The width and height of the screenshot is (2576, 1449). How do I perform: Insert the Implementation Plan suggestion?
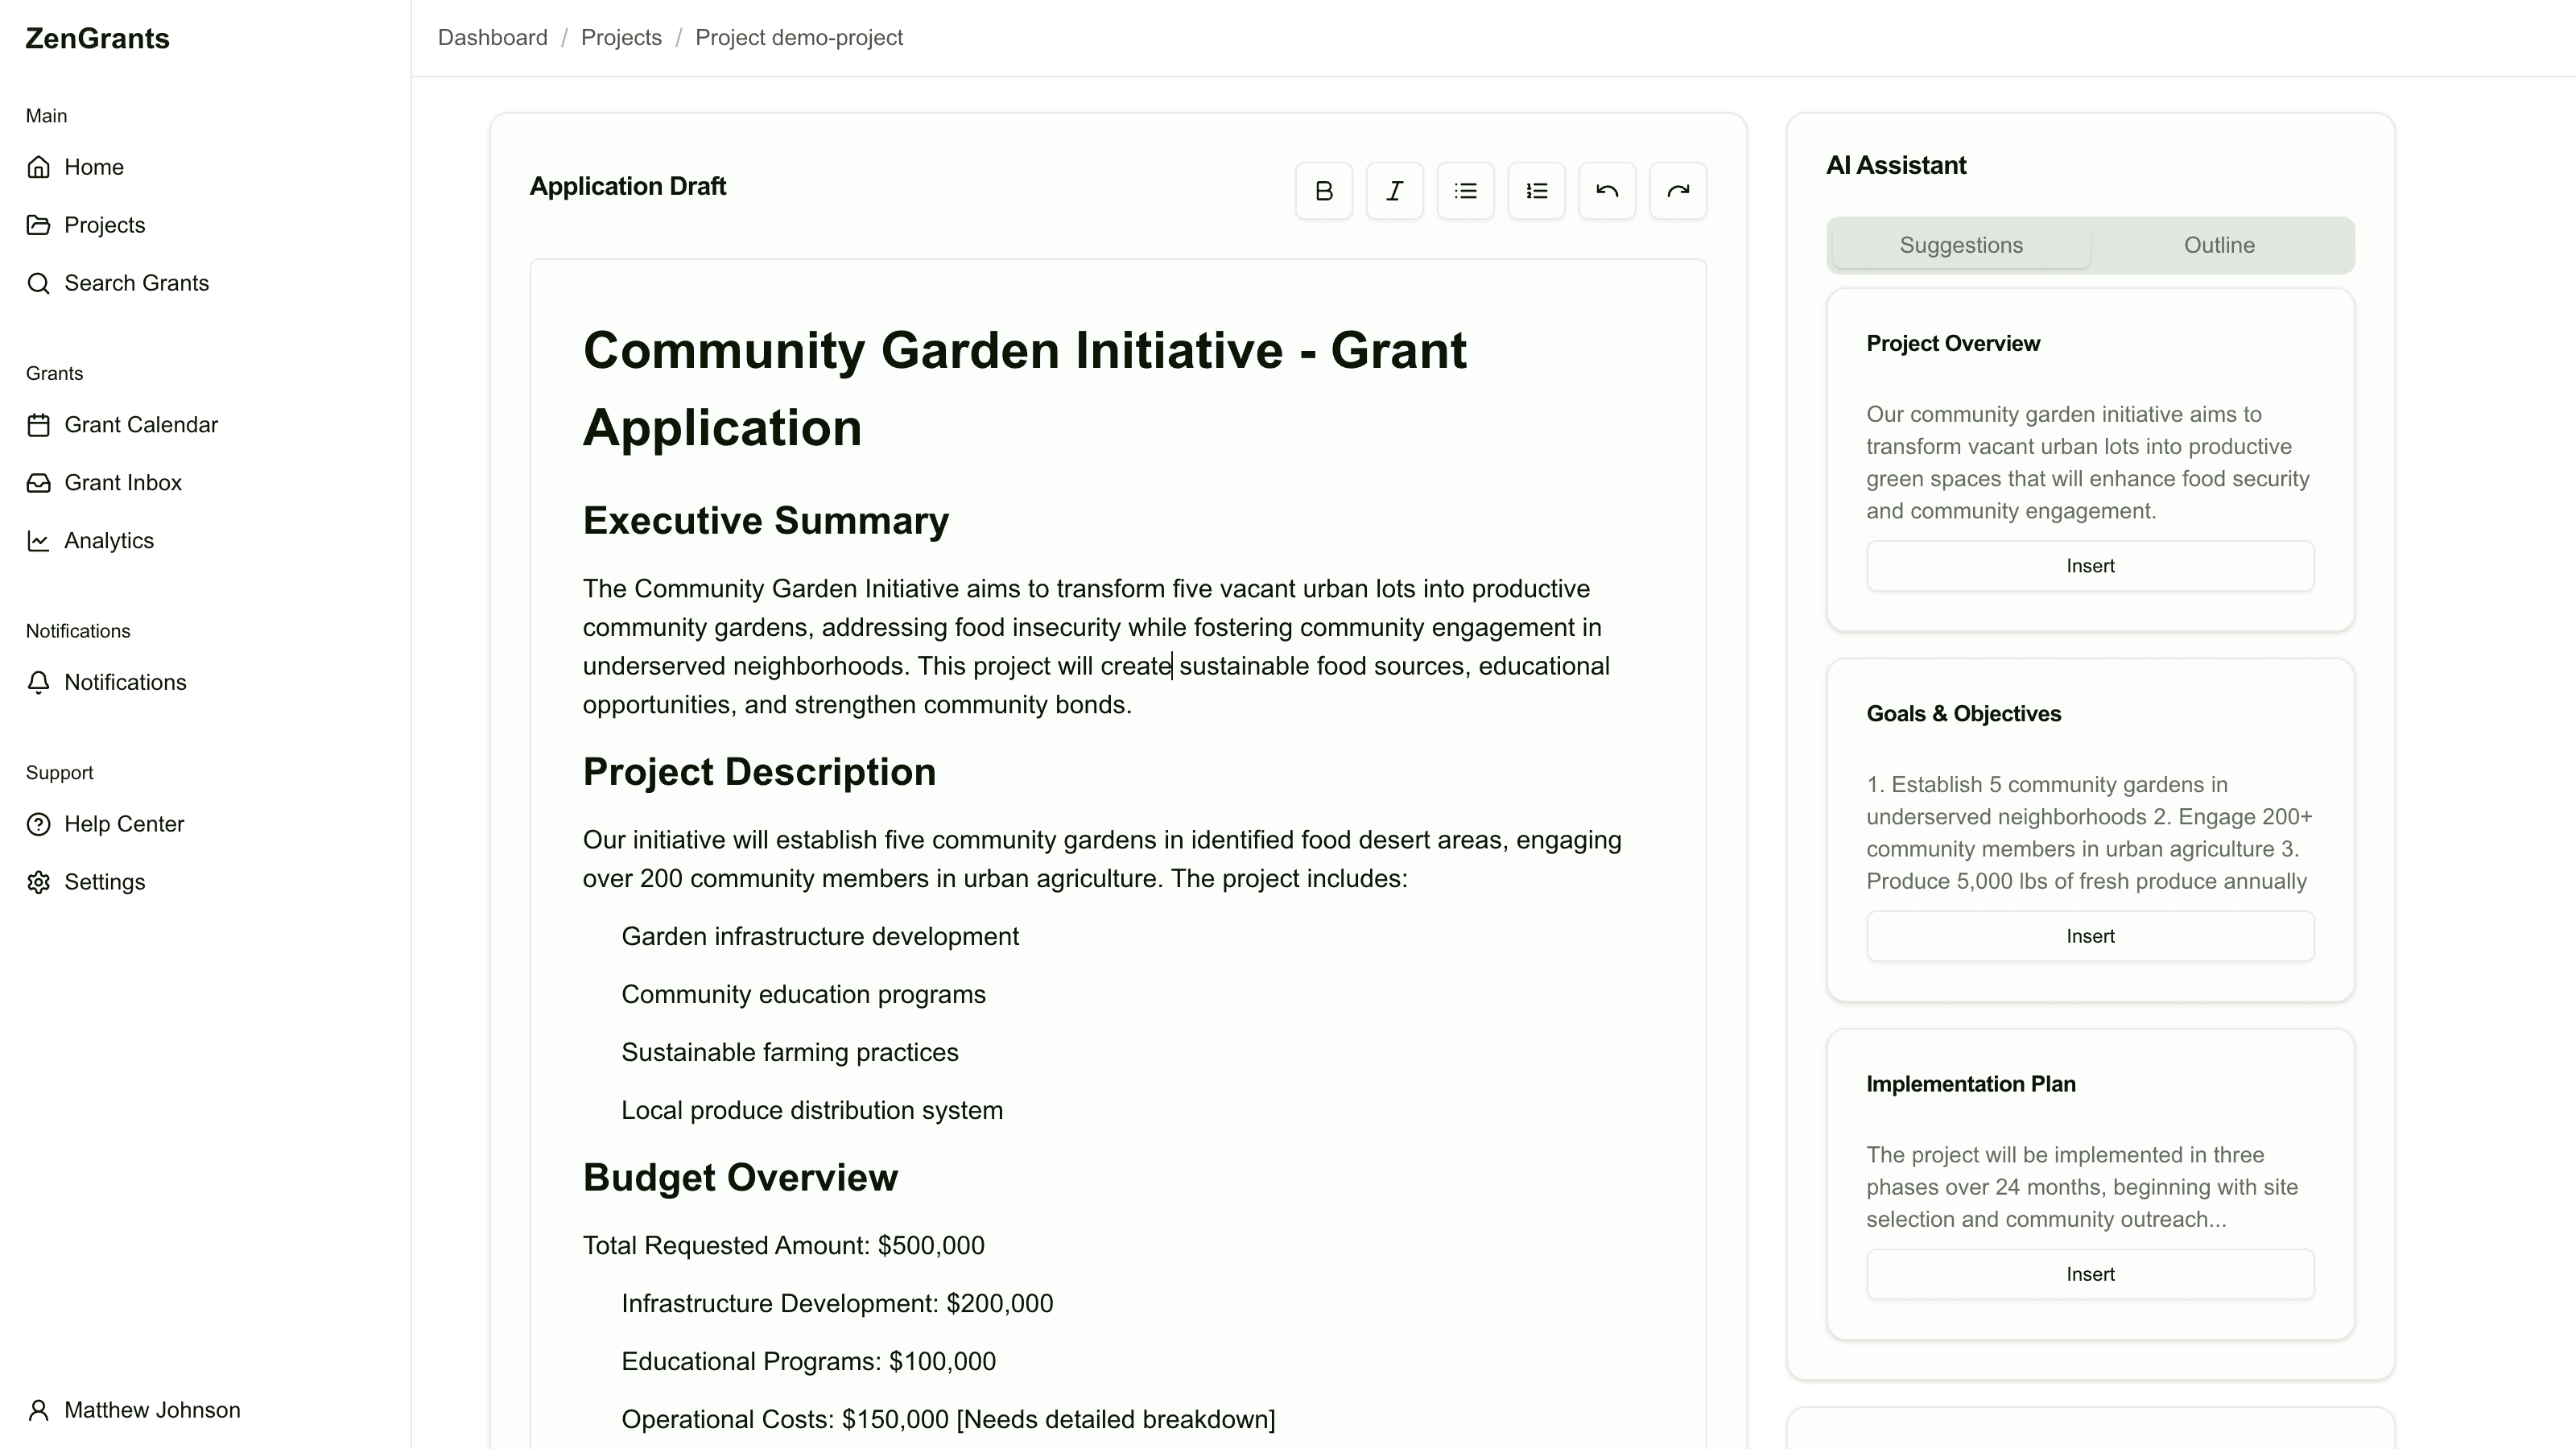2090,1273
